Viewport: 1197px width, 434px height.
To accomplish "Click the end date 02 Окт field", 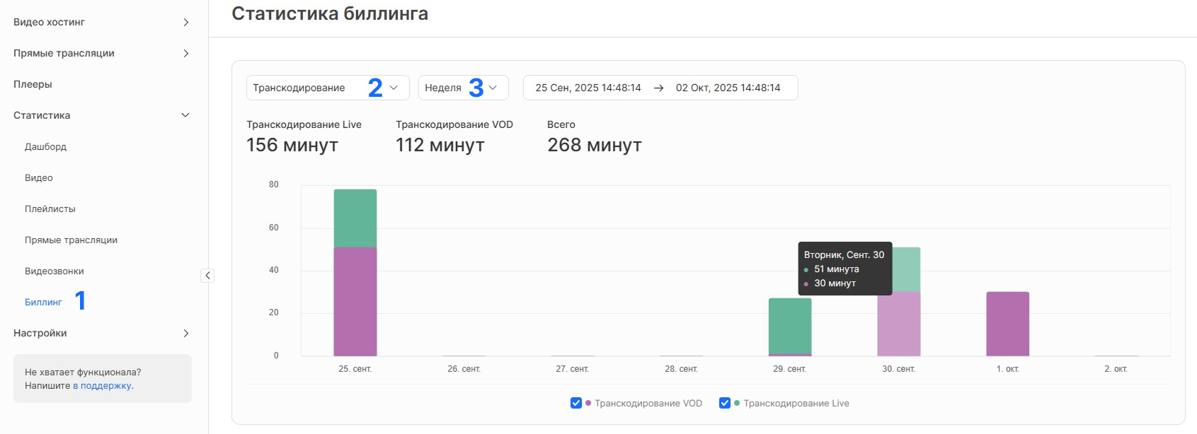I will [x=728, y=88].
